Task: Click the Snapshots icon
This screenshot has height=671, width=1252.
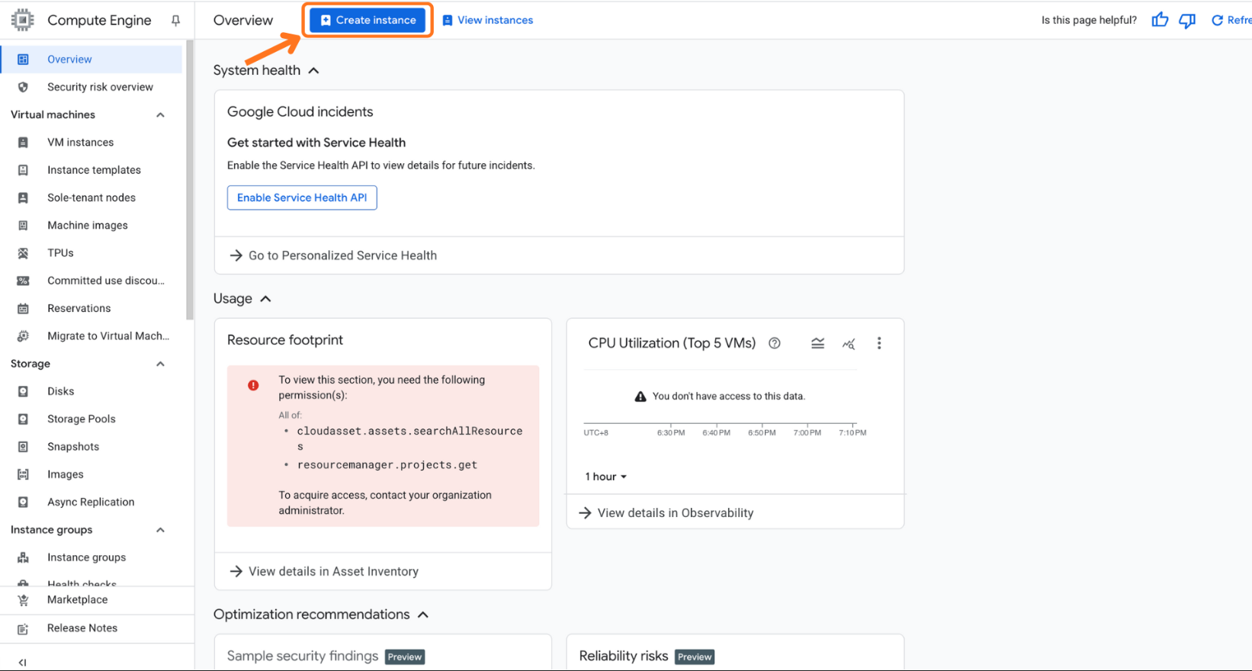Action: click(x=23, y=447)
